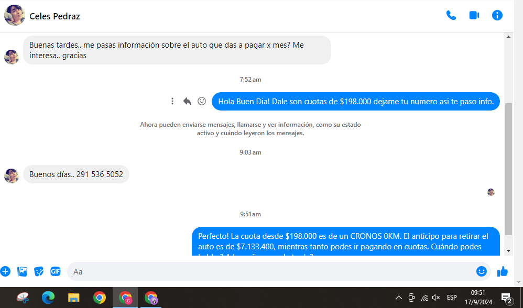Open the GIF picker
The height and width of the screenshot is (308, 523).
pos(55,271)
